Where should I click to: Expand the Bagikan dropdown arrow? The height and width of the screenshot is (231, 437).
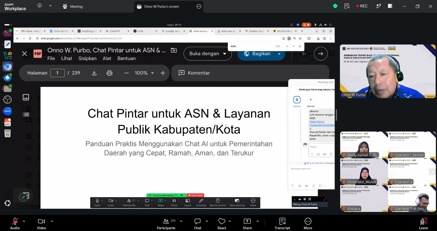tap(279, 54)
